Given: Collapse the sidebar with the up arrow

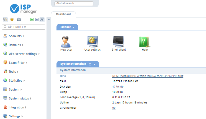Looking at the screenshot, I should tap(49, 20).
